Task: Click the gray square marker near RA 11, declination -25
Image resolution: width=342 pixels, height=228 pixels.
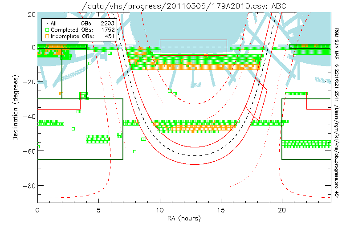Action: (x=170, y=90)
